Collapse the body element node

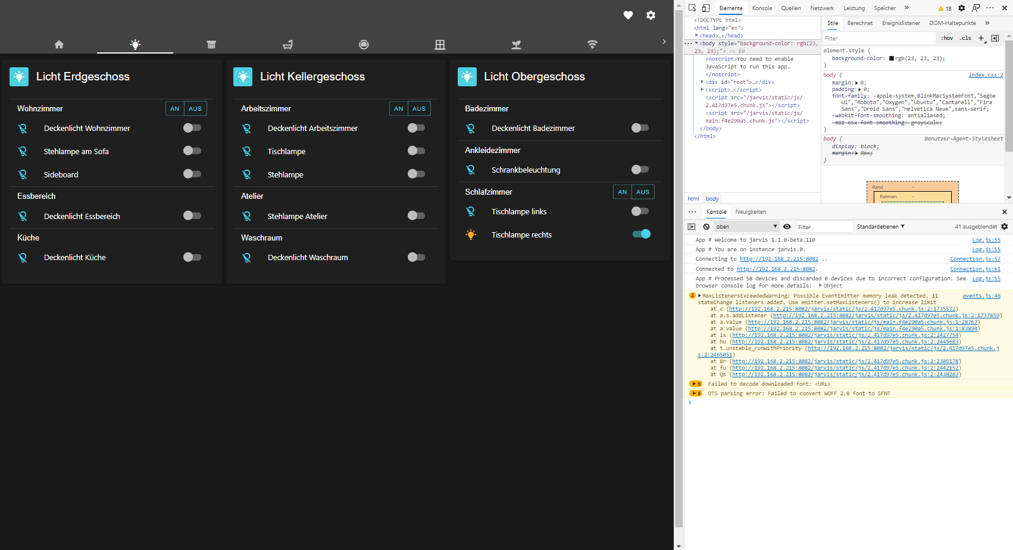[697, 43]
